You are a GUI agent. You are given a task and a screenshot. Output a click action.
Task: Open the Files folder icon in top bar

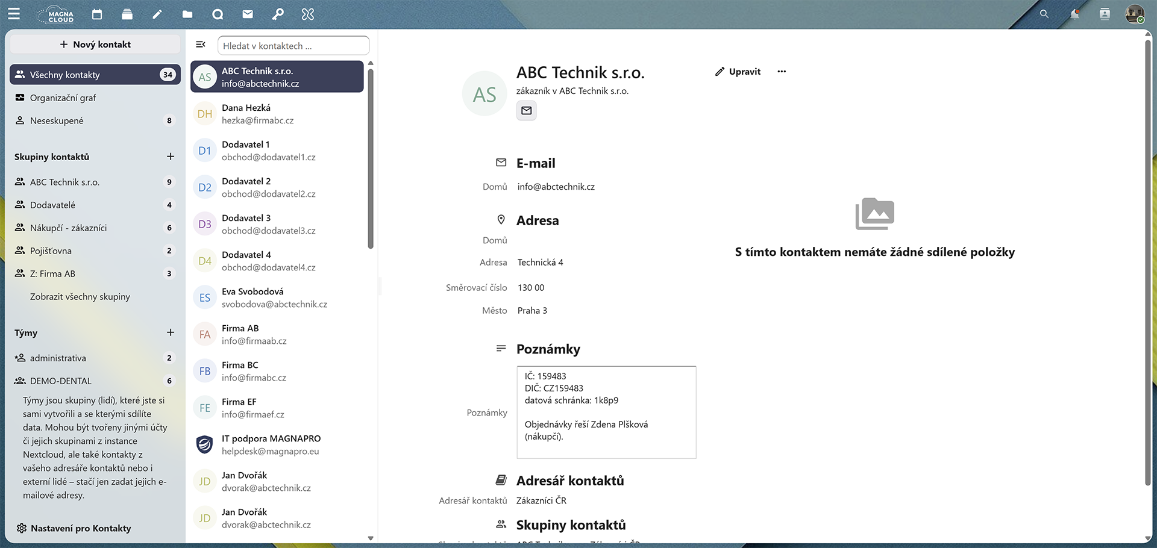(187, 14)
